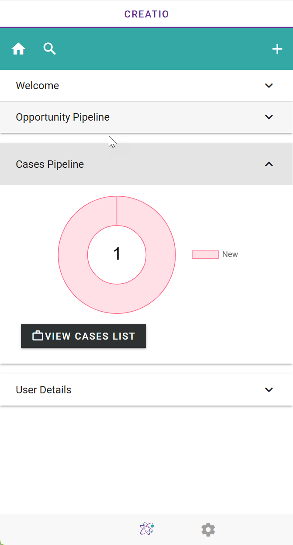293x545 pixels.
Task: Tap the plus icon to add new
Action: pos(277,49)
